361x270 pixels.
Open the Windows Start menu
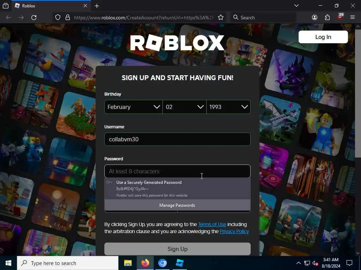coord(8,263)
